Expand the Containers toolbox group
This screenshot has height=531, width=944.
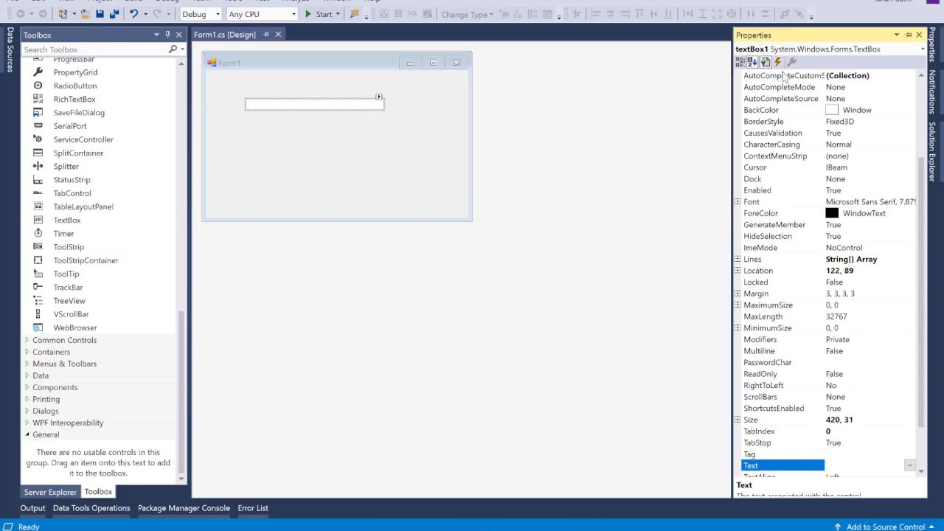tap(27, 352)
